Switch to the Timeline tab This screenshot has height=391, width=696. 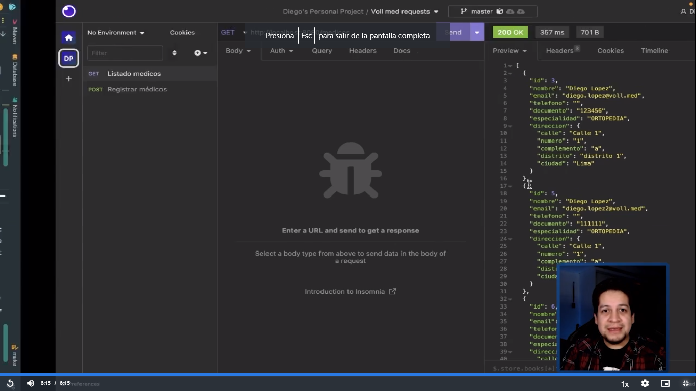(x=655, y=51)
